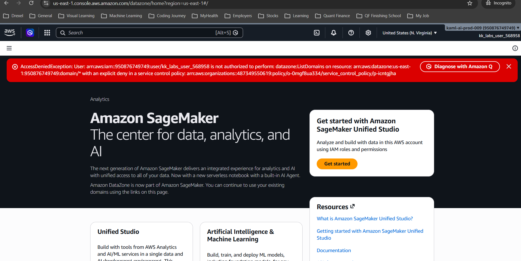The image size is (521, 261).
Task: Open the AWS services grid menu
Action: pos(47,33)
